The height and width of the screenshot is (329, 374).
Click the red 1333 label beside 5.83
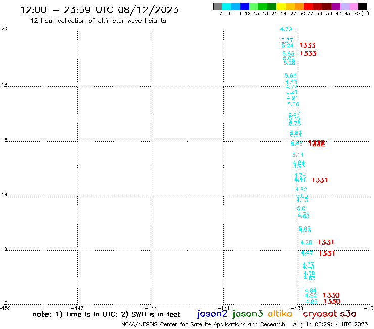click(308, 53)
